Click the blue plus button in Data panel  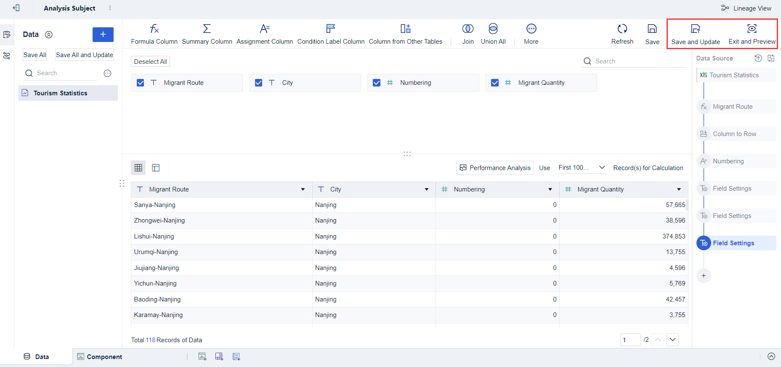(103, 34)
